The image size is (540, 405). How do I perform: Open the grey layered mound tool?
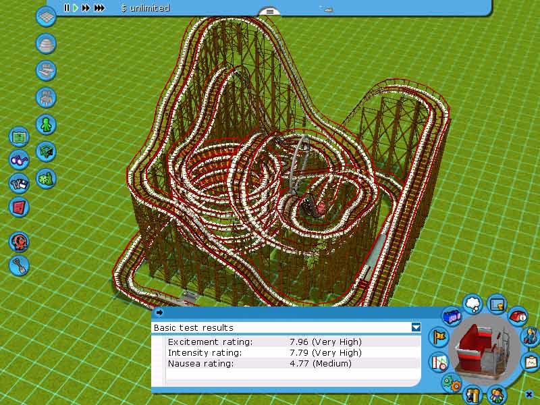pyautogui.click(x=46, y=44)
